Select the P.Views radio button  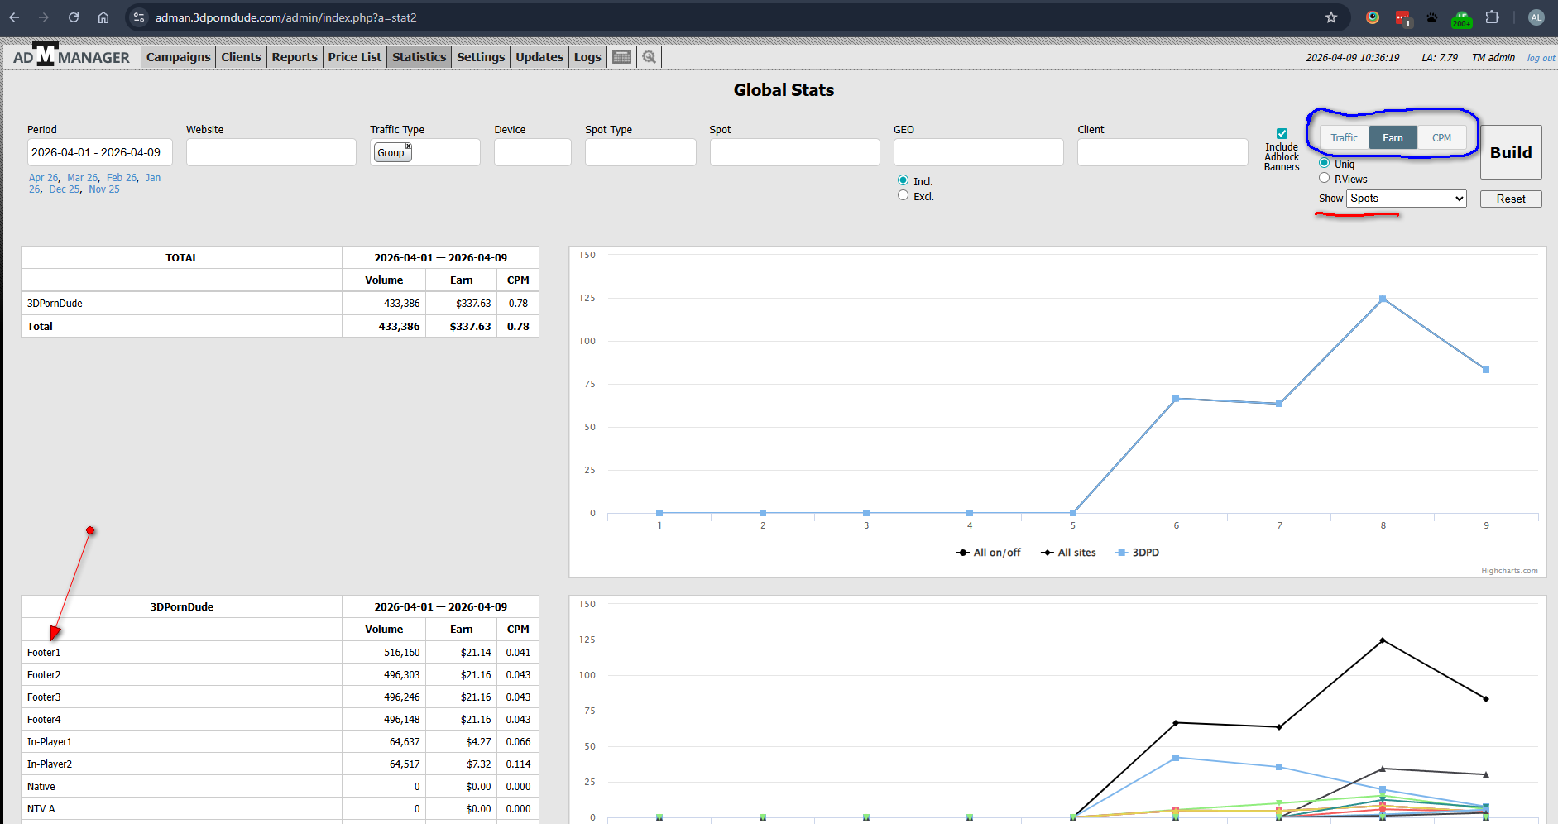click(1325, 178)
